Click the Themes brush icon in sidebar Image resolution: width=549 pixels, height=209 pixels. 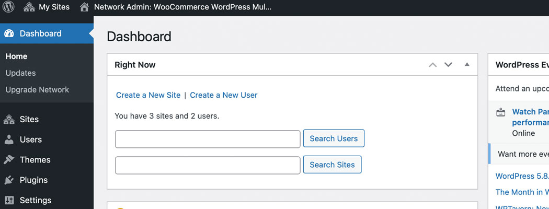[x=9, y=160]
